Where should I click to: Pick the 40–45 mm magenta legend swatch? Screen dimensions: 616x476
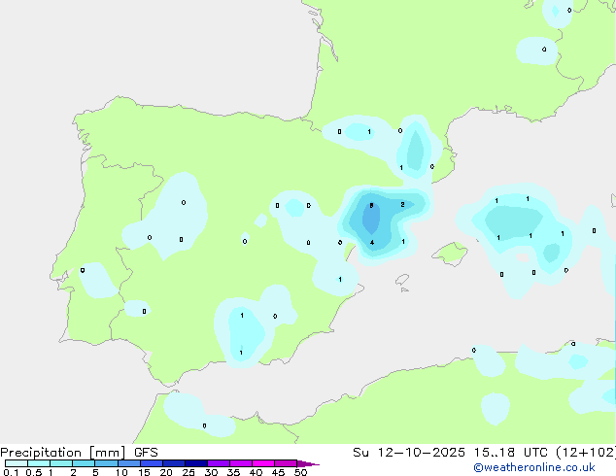click(x=263, y=463)
